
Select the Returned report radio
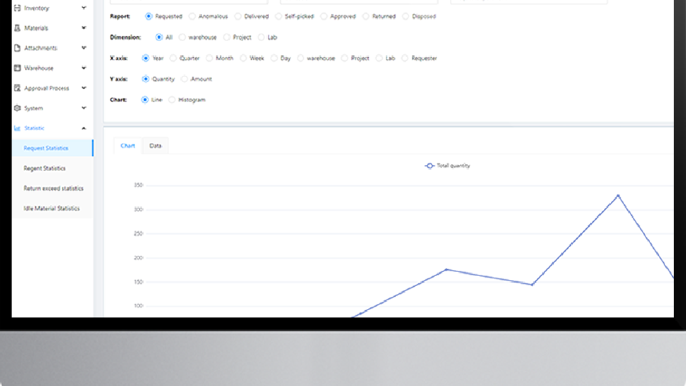(365, 16)
